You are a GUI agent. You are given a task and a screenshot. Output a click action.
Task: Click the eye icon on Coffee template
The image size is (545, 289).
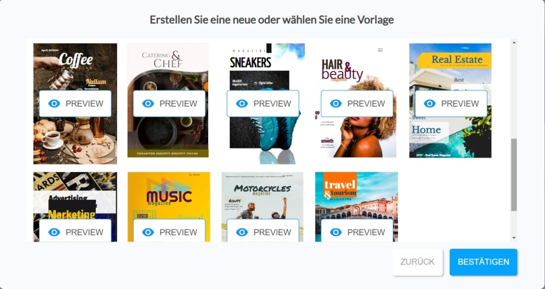[54, 104]
